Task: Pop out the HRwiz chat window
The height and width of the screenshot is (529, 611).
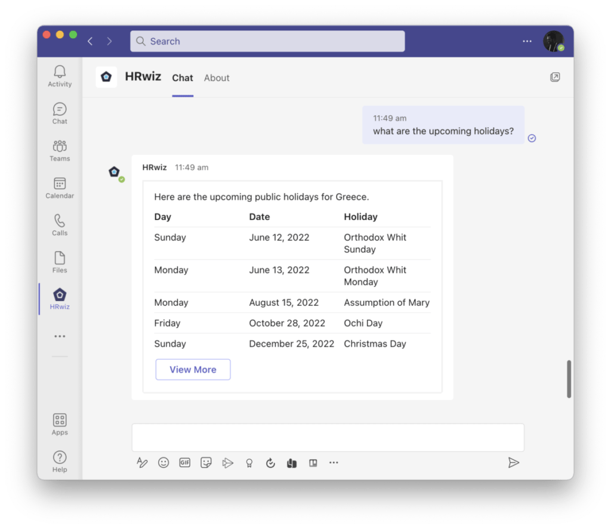Action: tap(555, 77)
